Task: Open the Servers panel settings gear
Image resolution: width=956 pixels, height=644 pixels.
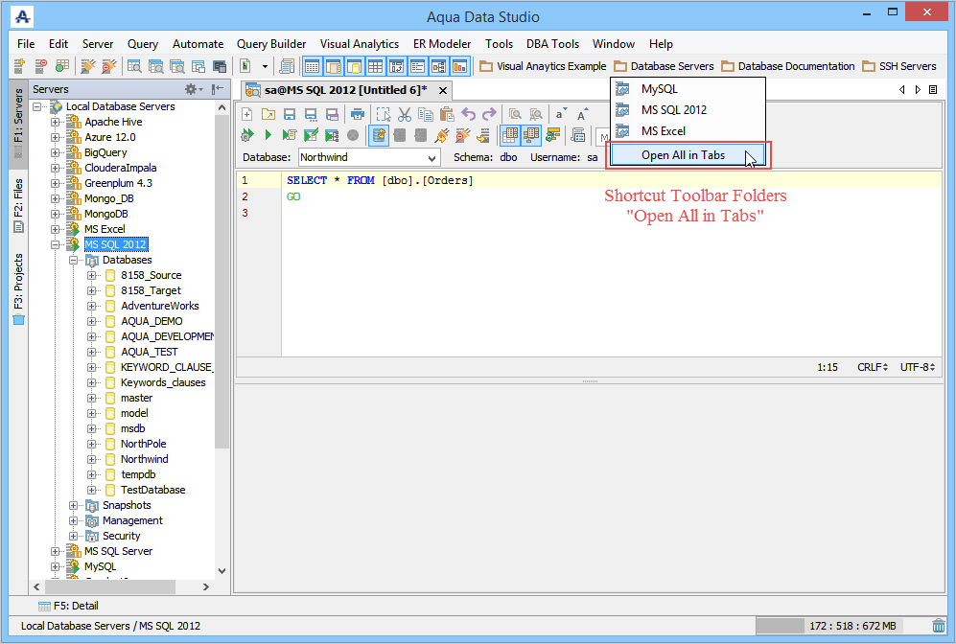Action: (191, 89)
